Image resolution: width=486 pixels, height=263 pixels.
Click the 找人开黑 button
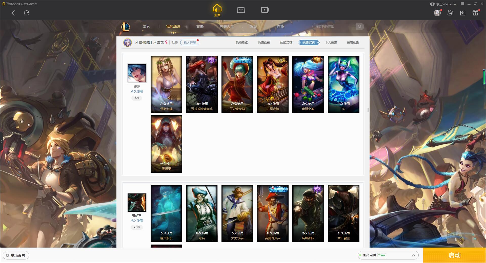click(190, 42)
